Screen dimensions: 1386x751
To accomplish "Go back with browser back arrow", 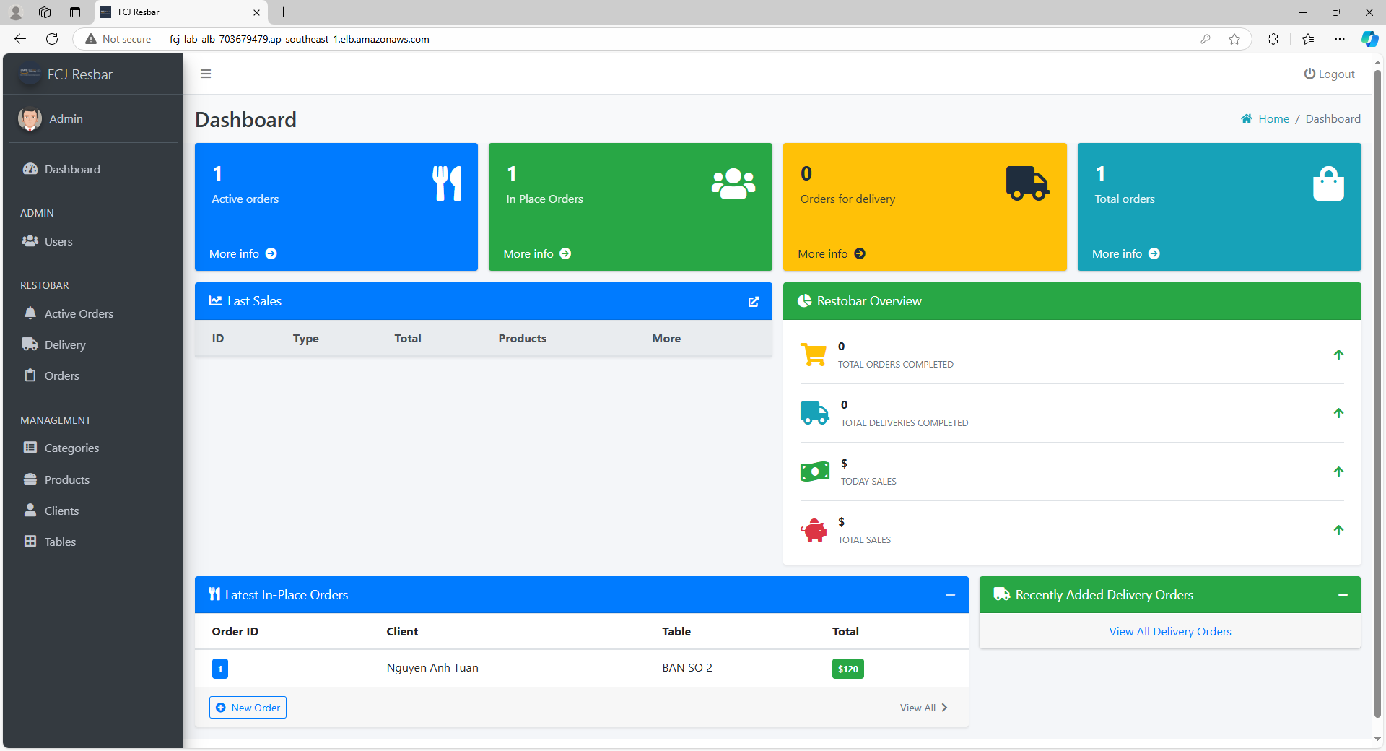I will pos(20,39).
